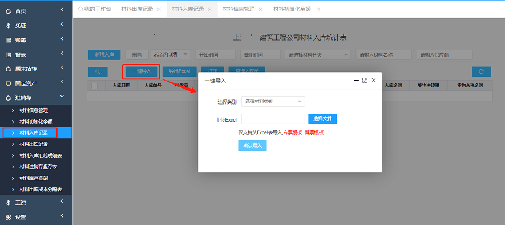Collapse the 进销存 sidebar menu

[62, 96]
